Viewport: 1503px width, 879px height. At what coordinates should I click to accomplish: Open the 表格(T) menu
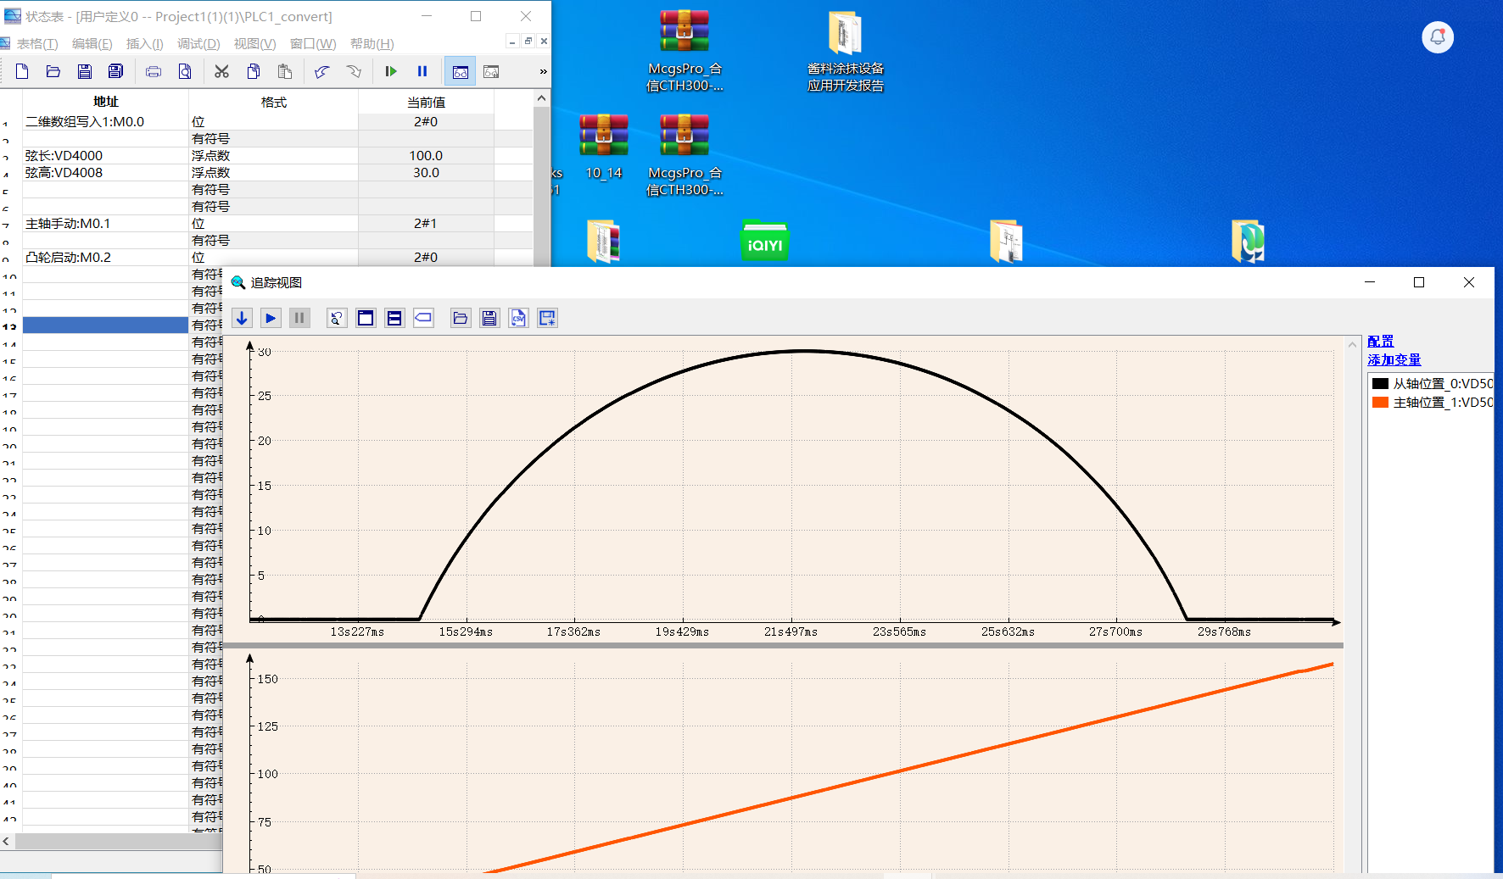[37, 43]
